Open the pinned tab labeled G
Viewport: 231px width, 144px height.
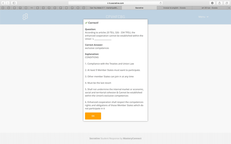pos(26,8)
